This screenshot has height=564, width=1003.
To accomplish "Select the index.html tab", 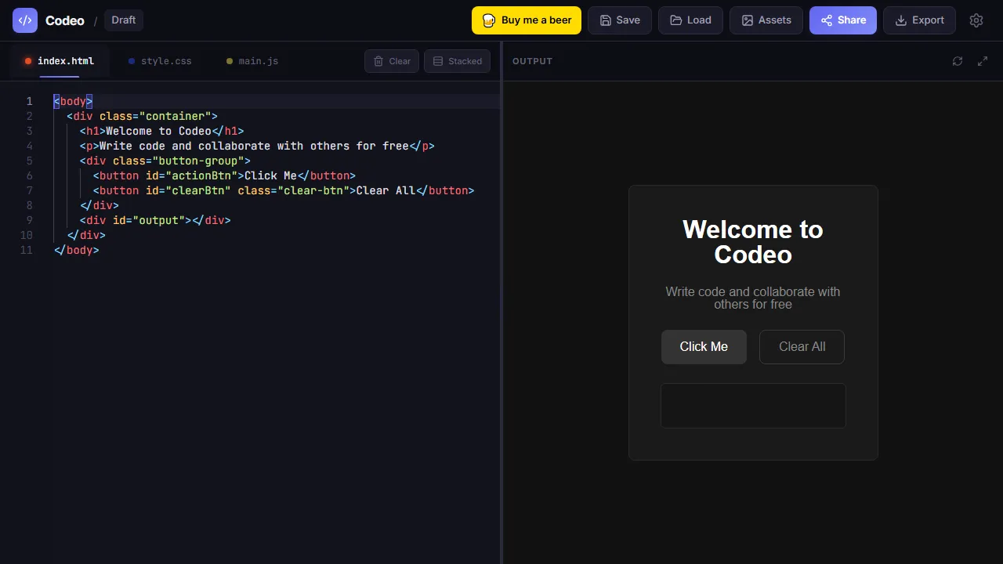I will [66, 60].
